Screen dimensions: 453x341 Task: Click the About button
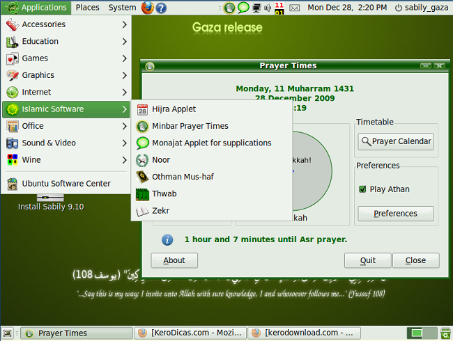click(x=174, y=260)
